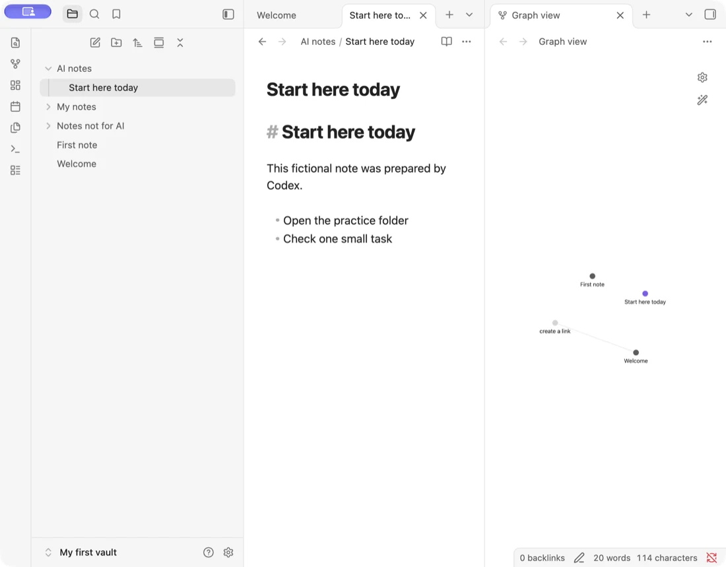
Task: Open daily note calendar icon
Action: pos(15,106)
